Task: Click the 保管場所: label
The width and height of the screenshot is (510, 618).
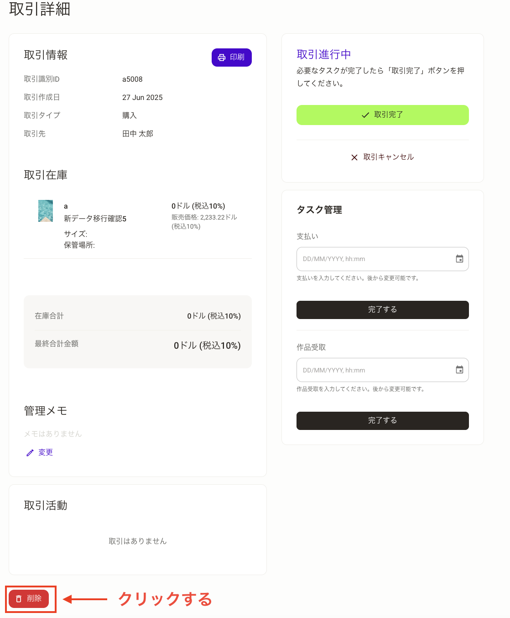Action: pos(79,245)
